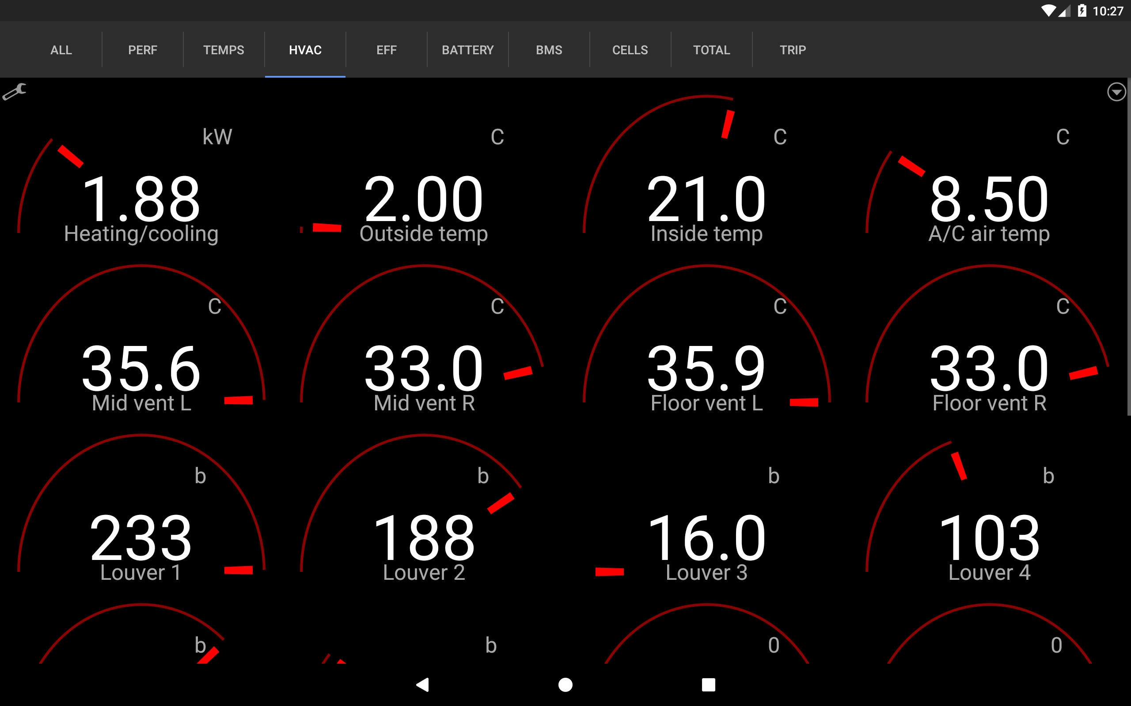
Task: Tap the Android recent apps button
Action: click(x=709, y=684)
